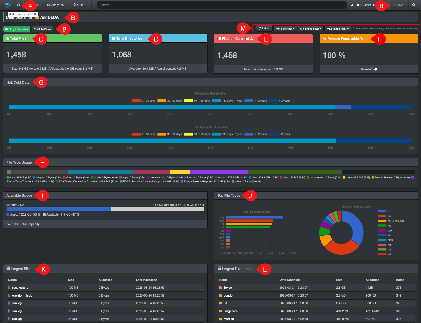Click the folder icon in Total Directories header
421x323 pixels.
click(114, 38)
